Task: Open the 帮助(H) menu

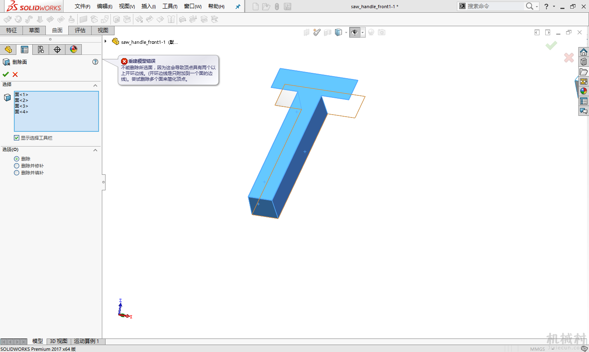Action: (x=216, y=6)
